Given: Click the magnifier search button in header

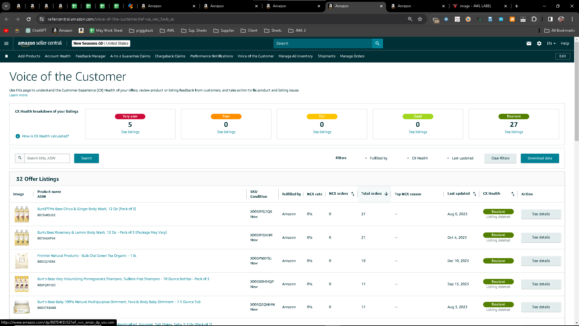Looking at the screenshot, I should click(378, 43).
